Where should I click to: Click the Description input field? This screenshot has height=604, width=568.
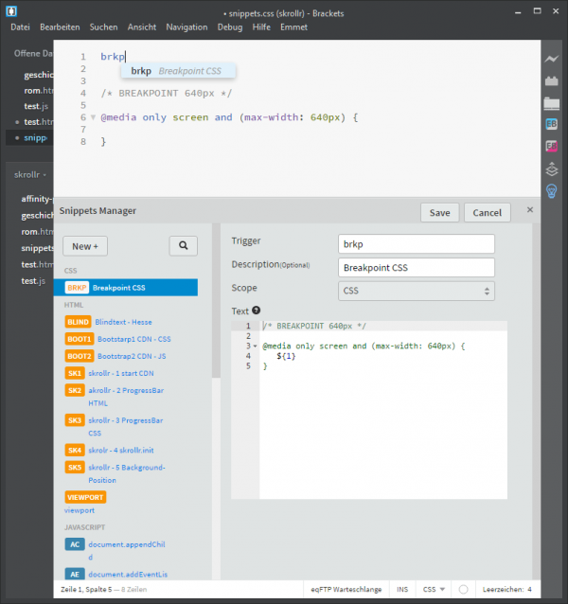(x=417, y=268)
